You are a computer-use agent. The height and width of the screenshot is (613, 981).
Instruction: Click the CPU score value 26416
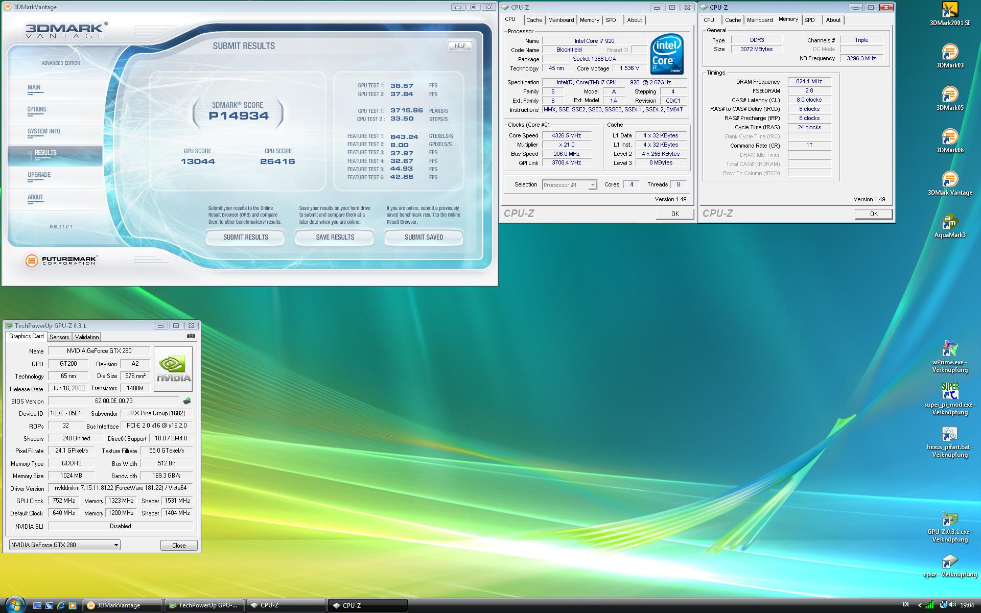pos(277,161)
